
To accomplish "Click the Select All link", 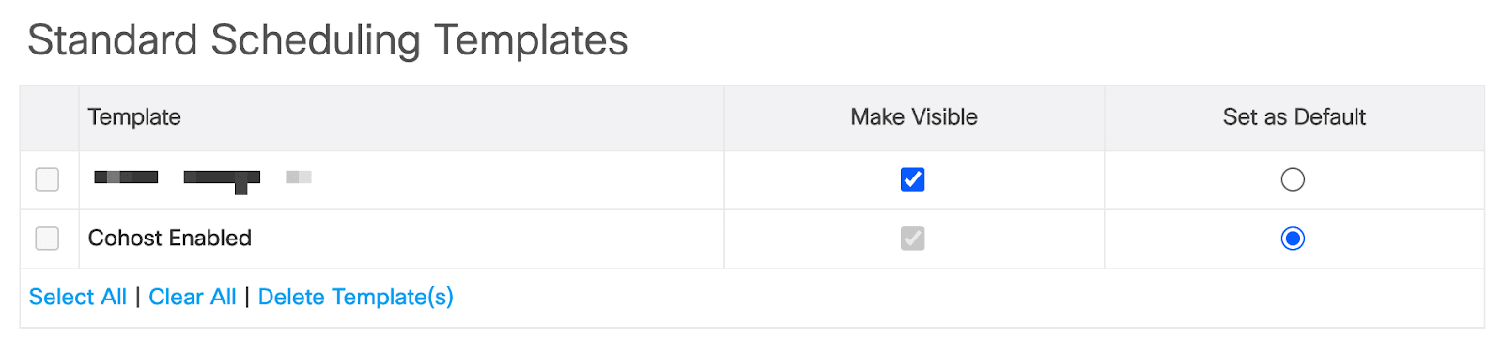I will 78,297.
